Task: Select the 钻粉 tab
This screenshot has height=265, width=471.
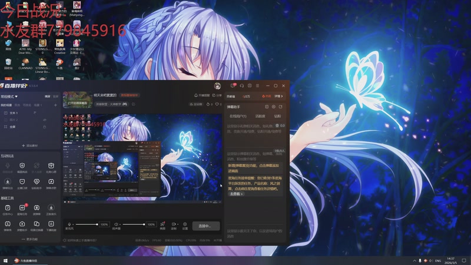Action: (x=277, y=116)
